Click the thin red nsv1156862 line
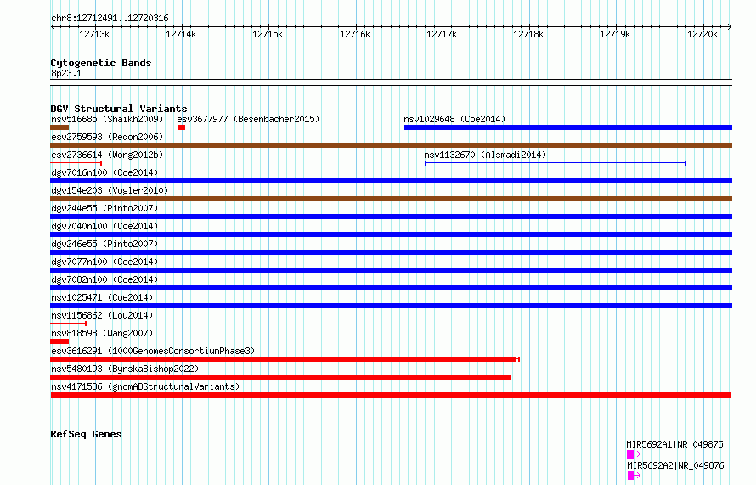Image resolution: width=756 pixels, height=485 pixels. [x=69, y=324]
